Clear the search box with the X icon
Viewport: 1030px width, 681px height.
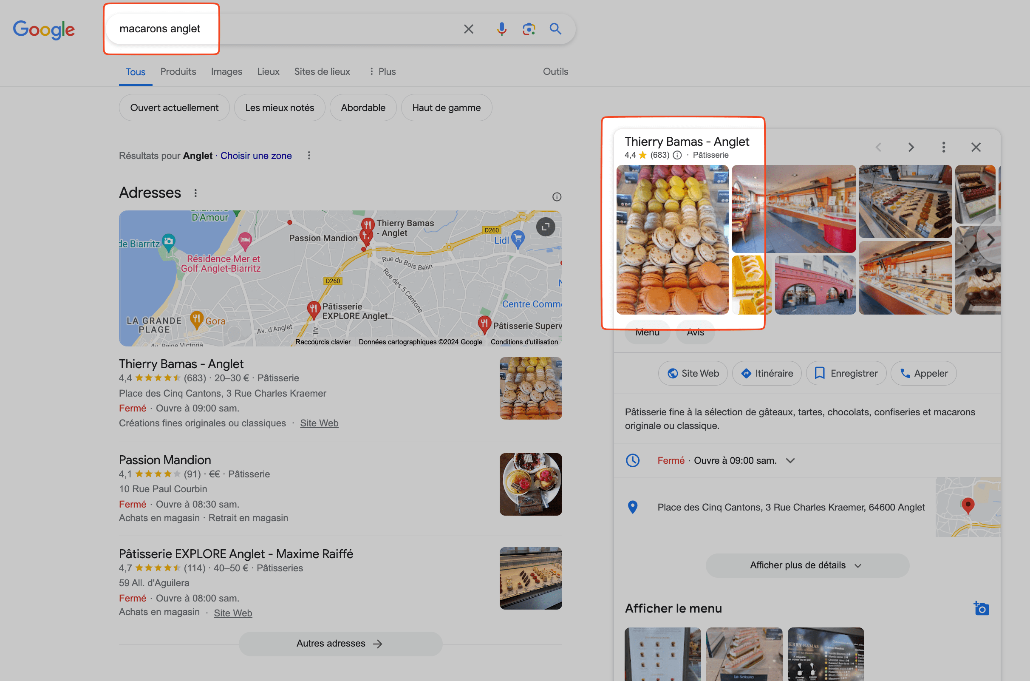point(468,29)
